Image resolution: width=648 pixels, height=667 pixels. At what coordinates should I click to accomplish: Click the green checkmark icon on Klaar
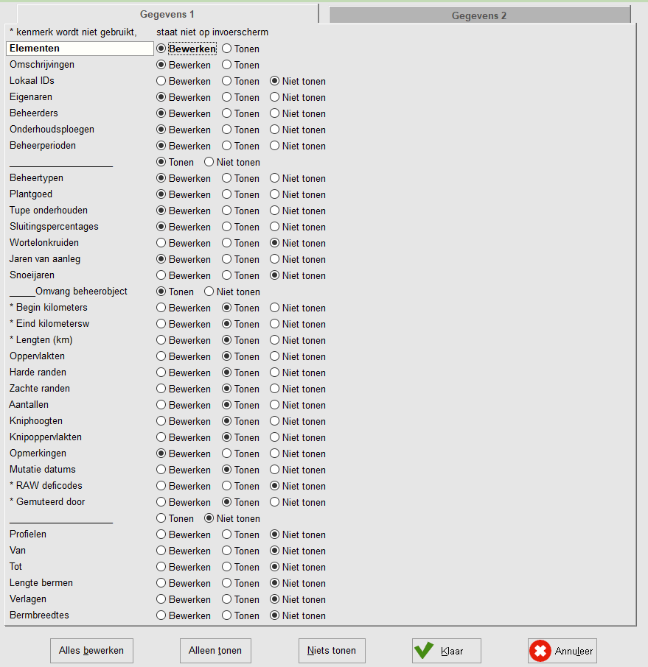coord(424,650)
